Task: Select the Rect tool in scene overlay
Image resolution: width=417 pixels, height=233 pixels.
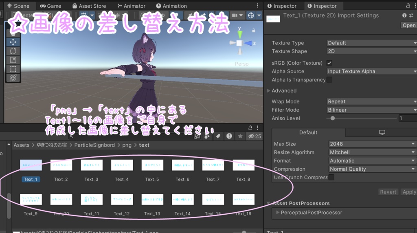Action: click(x=13, y=69)
